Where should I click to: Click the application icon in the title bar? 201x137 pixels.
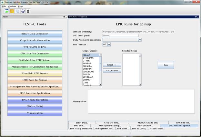3,3
